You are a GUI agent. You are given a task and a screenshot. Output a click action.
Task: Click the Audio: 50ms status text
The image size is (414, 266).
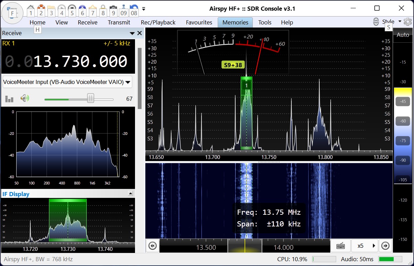(x=357, y=259)
